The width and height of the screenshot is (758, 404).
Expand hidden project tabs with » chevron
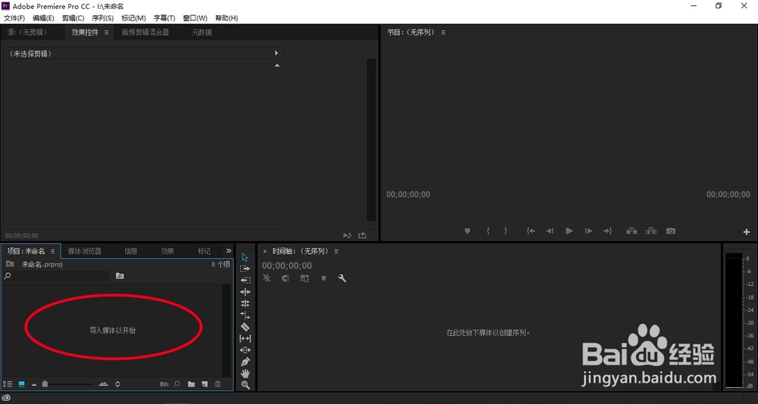tap(229, 251)
